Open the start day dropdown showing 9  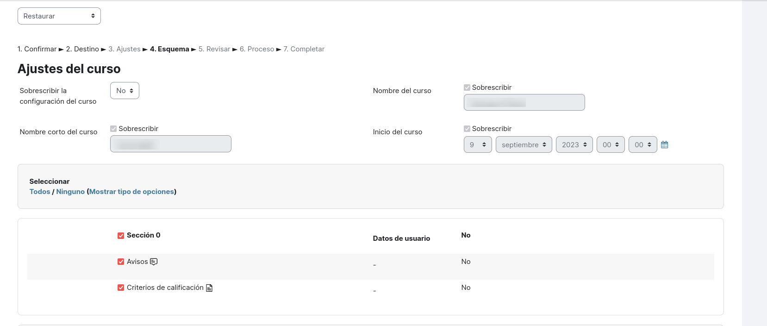(478, 144)
